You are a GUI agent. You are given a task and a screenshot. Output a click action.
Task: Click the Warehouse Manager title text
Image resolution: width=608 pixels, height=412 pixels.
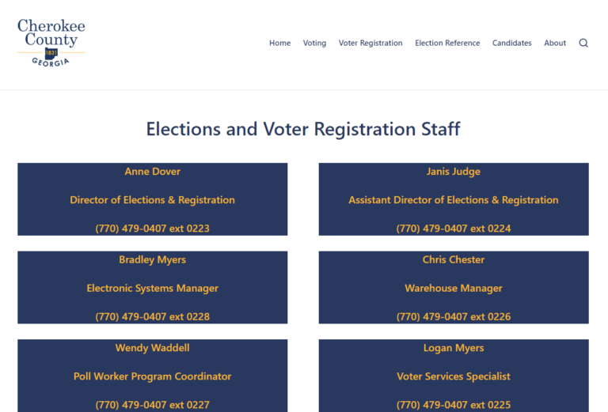coord(454,289)
